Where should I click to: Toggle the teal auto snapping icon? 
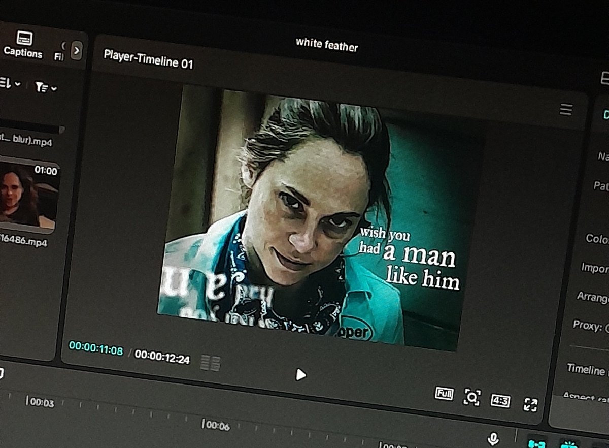[x=569, y=444]
